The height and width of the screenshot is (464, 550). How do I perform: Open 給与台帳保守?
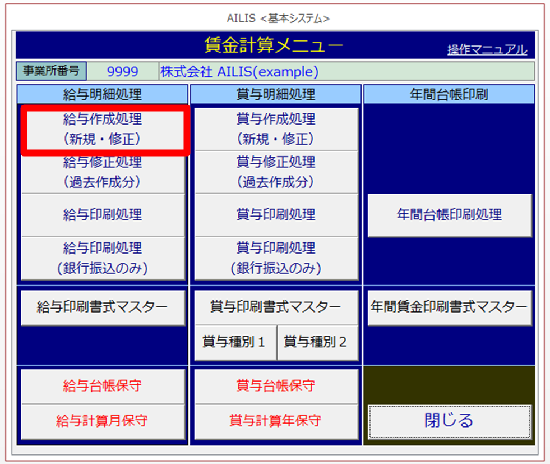tap(103, 386)
